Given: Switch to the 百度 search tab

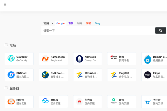Looking at the screenshot, I should [71, 23].
